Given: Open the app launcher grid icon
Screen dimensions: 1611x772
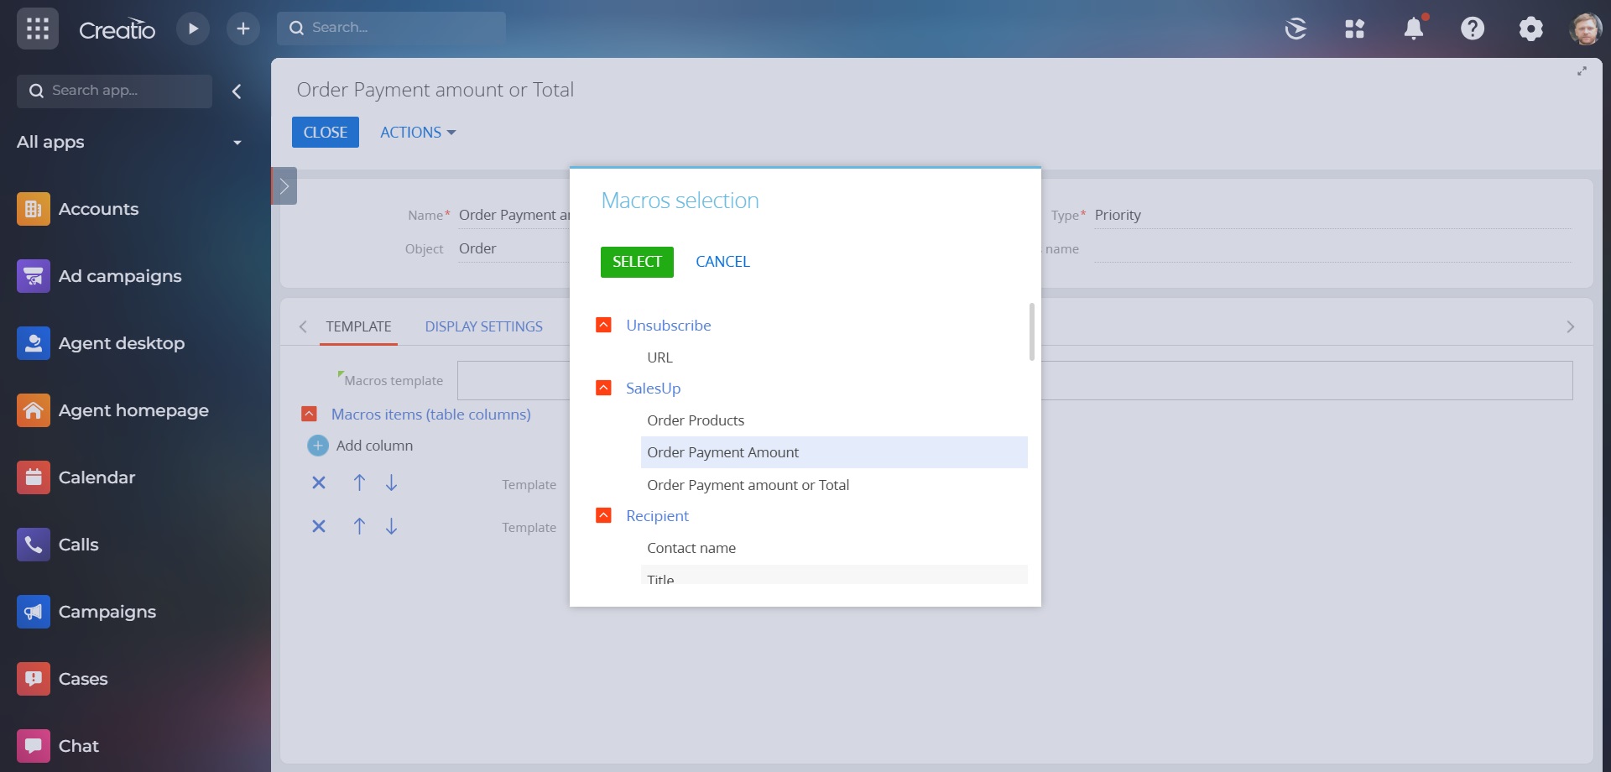Looking at the screenshot, I should (38, 29).
